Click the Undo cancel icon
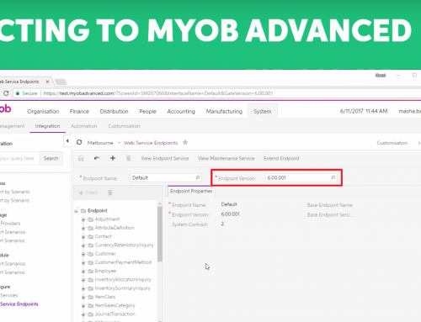 97,158
